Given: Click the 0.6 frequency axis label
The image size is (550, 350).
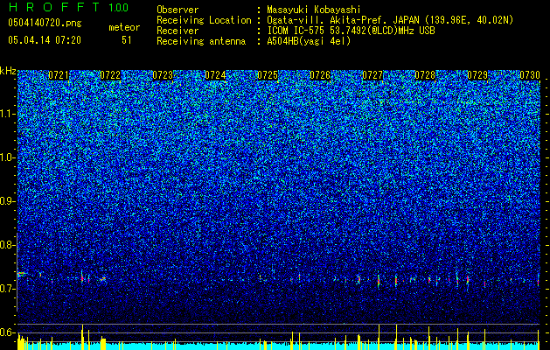Looking at the screenshot, I should tap(8, 332).
